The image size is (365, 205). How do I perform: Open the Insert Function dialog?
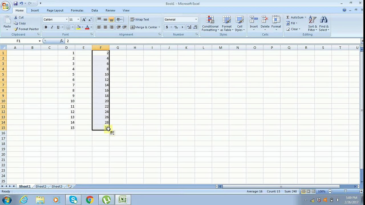pos(62,41)
